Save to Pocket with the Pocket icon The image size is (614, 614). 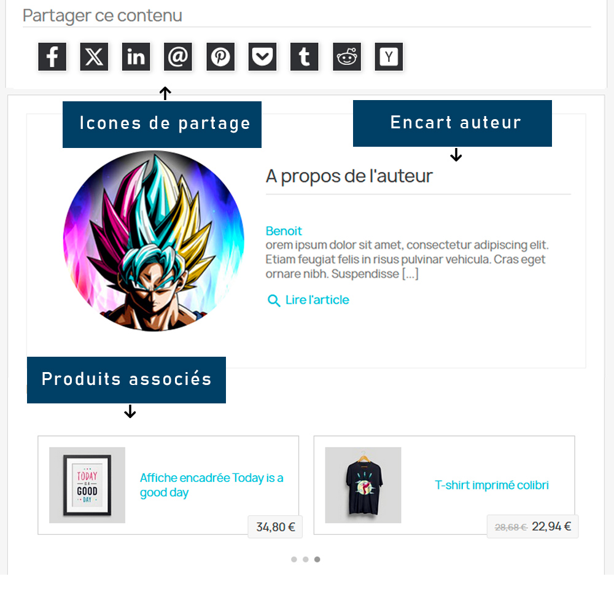pos(262,56)
